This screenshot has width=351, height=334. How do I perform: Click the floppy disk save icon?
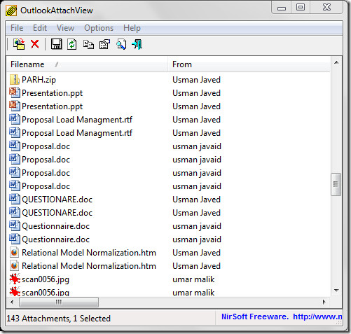56,44
